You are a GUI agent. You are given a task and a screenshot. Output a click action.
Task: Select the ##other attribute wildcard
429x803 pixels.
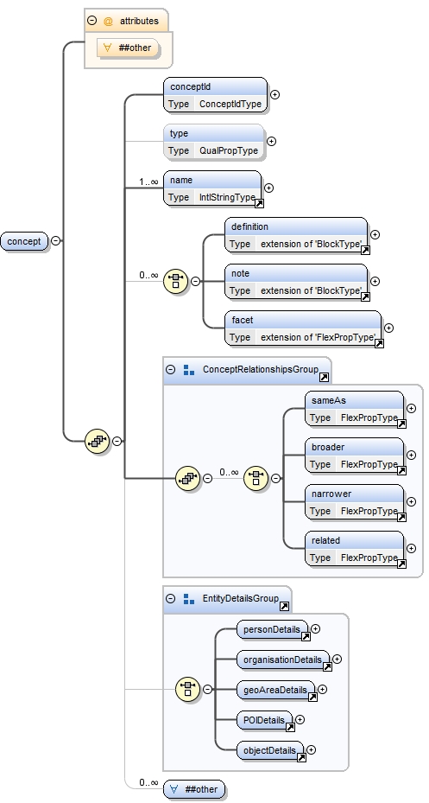tap(128, 48)
